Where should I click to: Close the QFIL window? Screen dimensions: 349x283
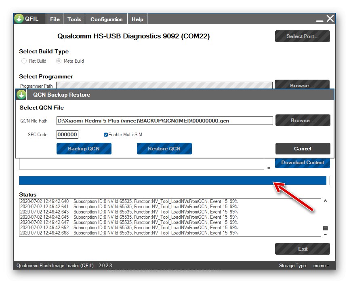(330, 19)
